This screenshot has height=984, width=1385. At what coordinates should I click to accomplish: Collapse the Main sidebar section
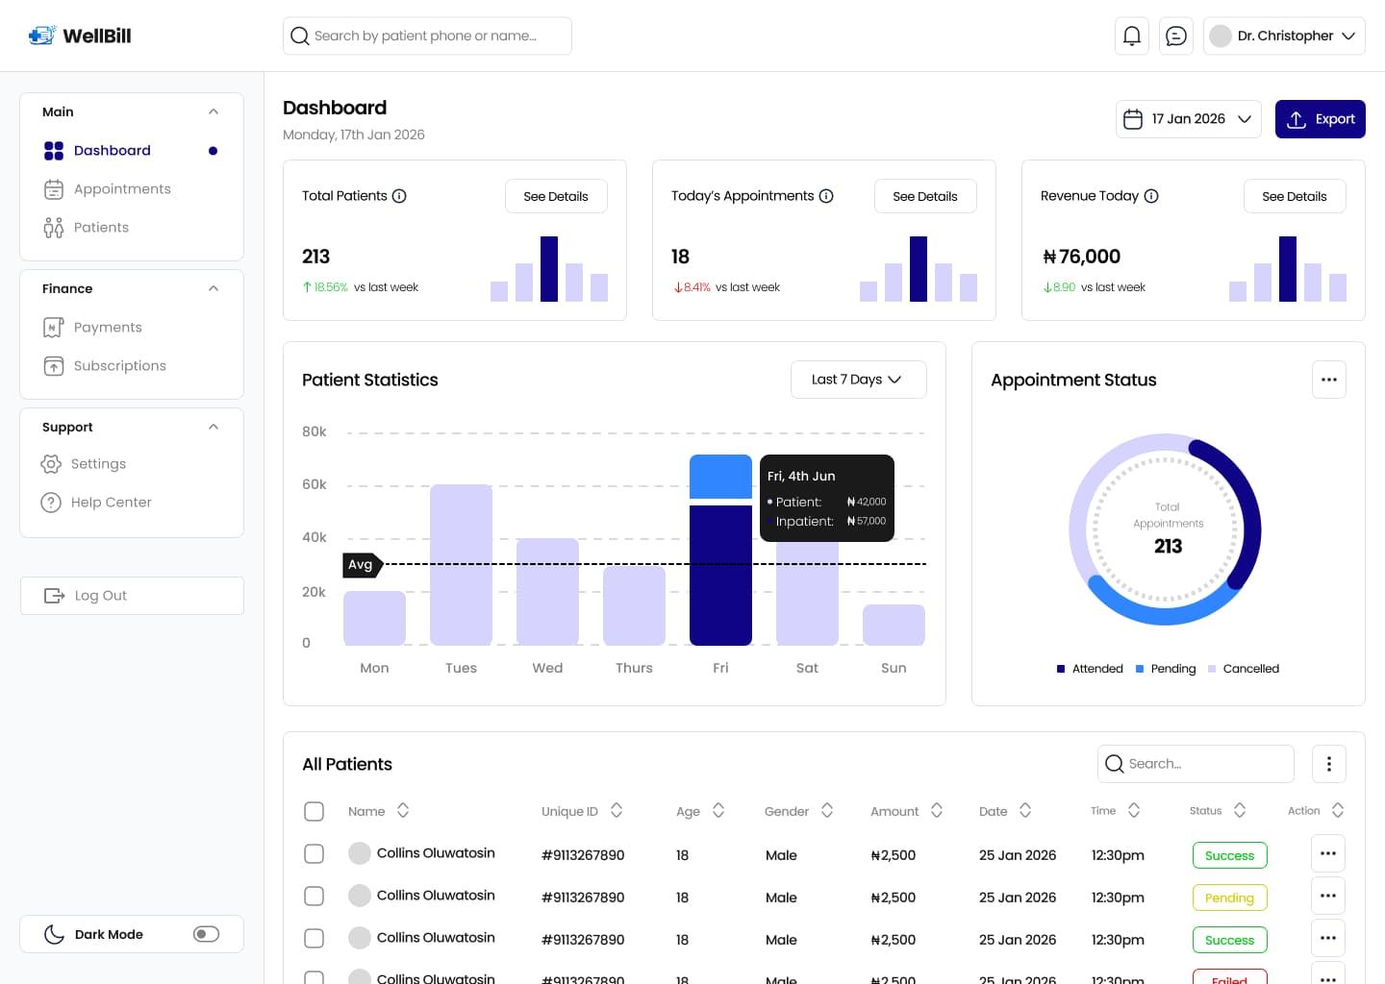click(214, 111)
